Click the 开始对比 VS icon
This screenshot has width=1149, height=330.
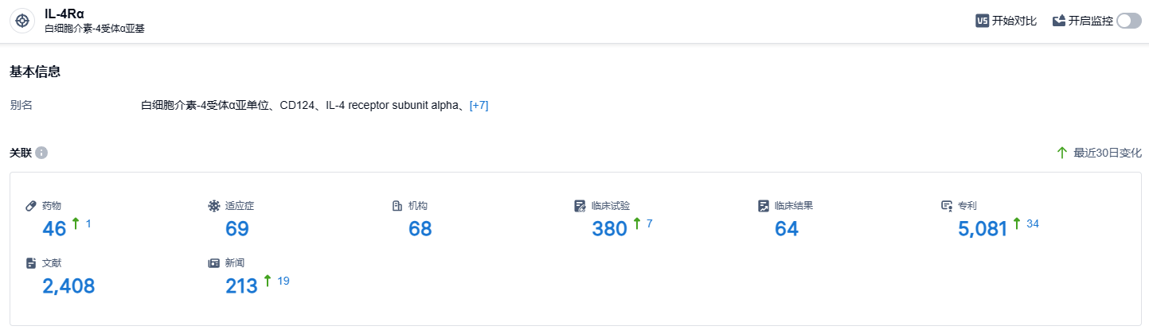coord(982,21)
